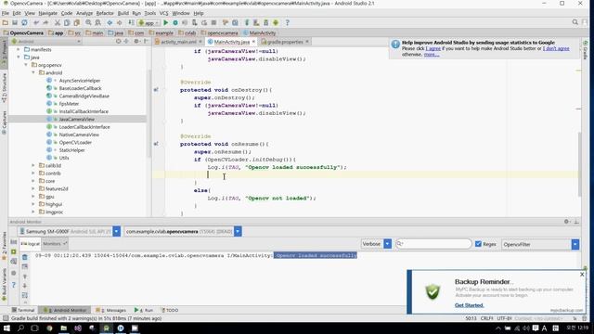Open the TODO tool window tab

170,310
